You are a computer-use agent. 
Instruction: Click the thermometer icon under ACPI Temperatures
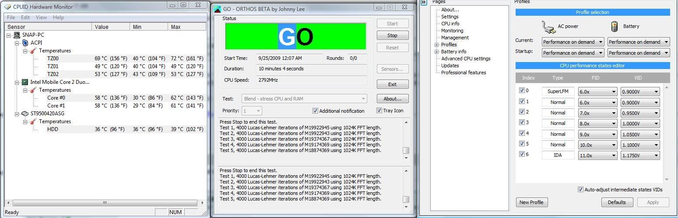coord(33,51)
